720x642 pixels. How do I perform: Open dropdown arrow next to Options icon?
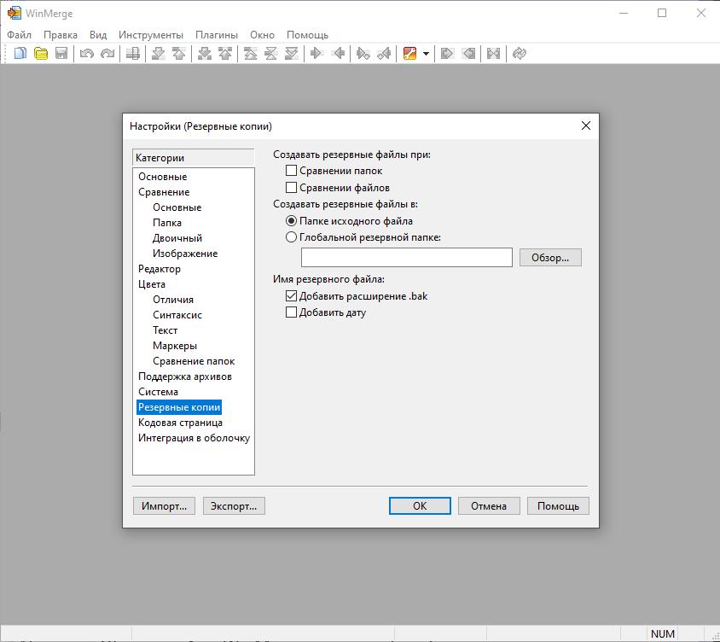[426, 54]
